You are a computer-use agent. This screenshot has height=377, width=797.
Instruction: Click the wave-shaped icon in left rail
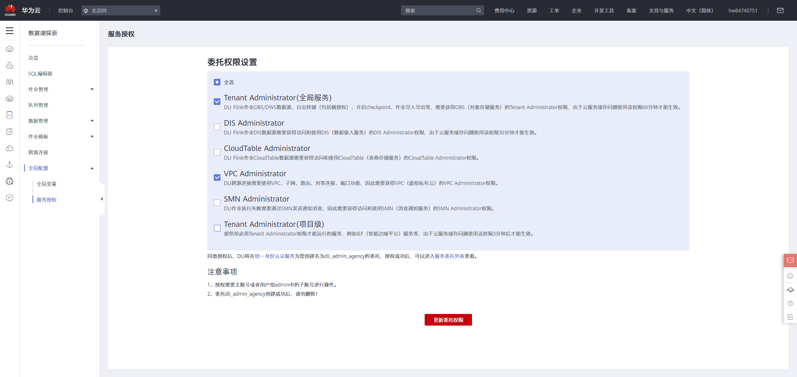[x=10, y=82]
